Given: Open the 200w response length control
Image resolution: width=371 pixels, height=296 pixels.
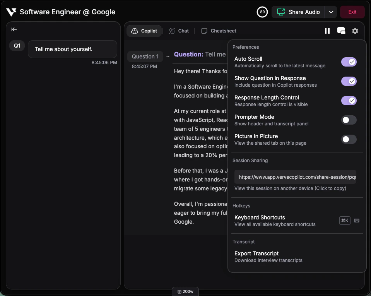Looking at the screenshot, I should (185, 291).
